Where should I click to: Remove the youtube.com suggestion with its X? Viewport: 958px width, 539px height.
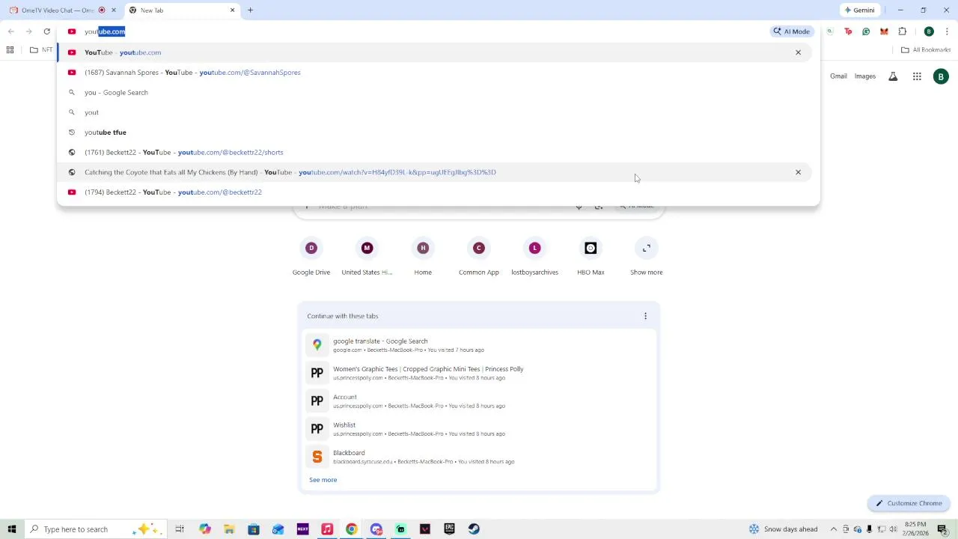(x=798, y=52)
